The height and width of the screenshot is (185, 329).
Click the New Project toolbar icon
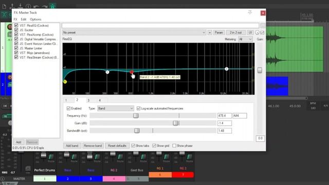[x=4, y=6]
